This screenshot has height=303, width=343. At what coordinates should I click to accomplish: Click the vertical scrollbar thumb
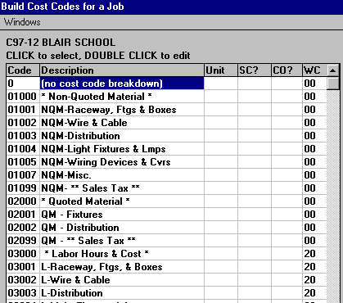332,84
